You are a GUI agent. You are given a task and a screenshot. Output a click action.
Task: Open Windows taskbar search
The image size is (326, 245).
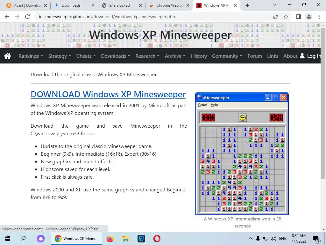point(23,239)
